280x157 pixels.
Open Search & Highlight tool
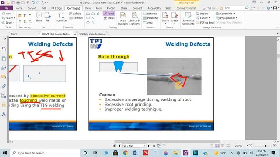(x=134, y=18)
